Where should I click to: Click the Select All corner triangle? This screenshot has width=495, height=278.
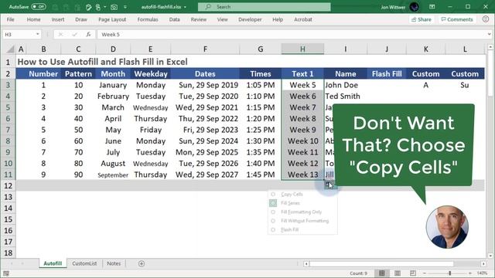10,49
